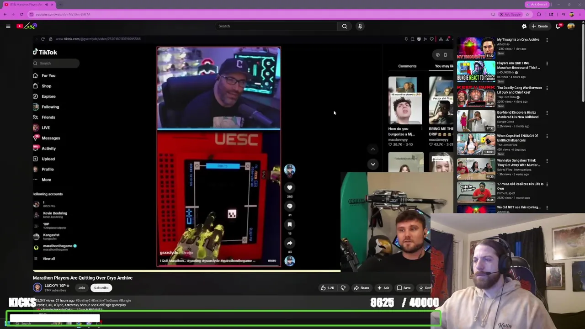Open the YouTube account avatar menu
585x329 pixels.
571,26
